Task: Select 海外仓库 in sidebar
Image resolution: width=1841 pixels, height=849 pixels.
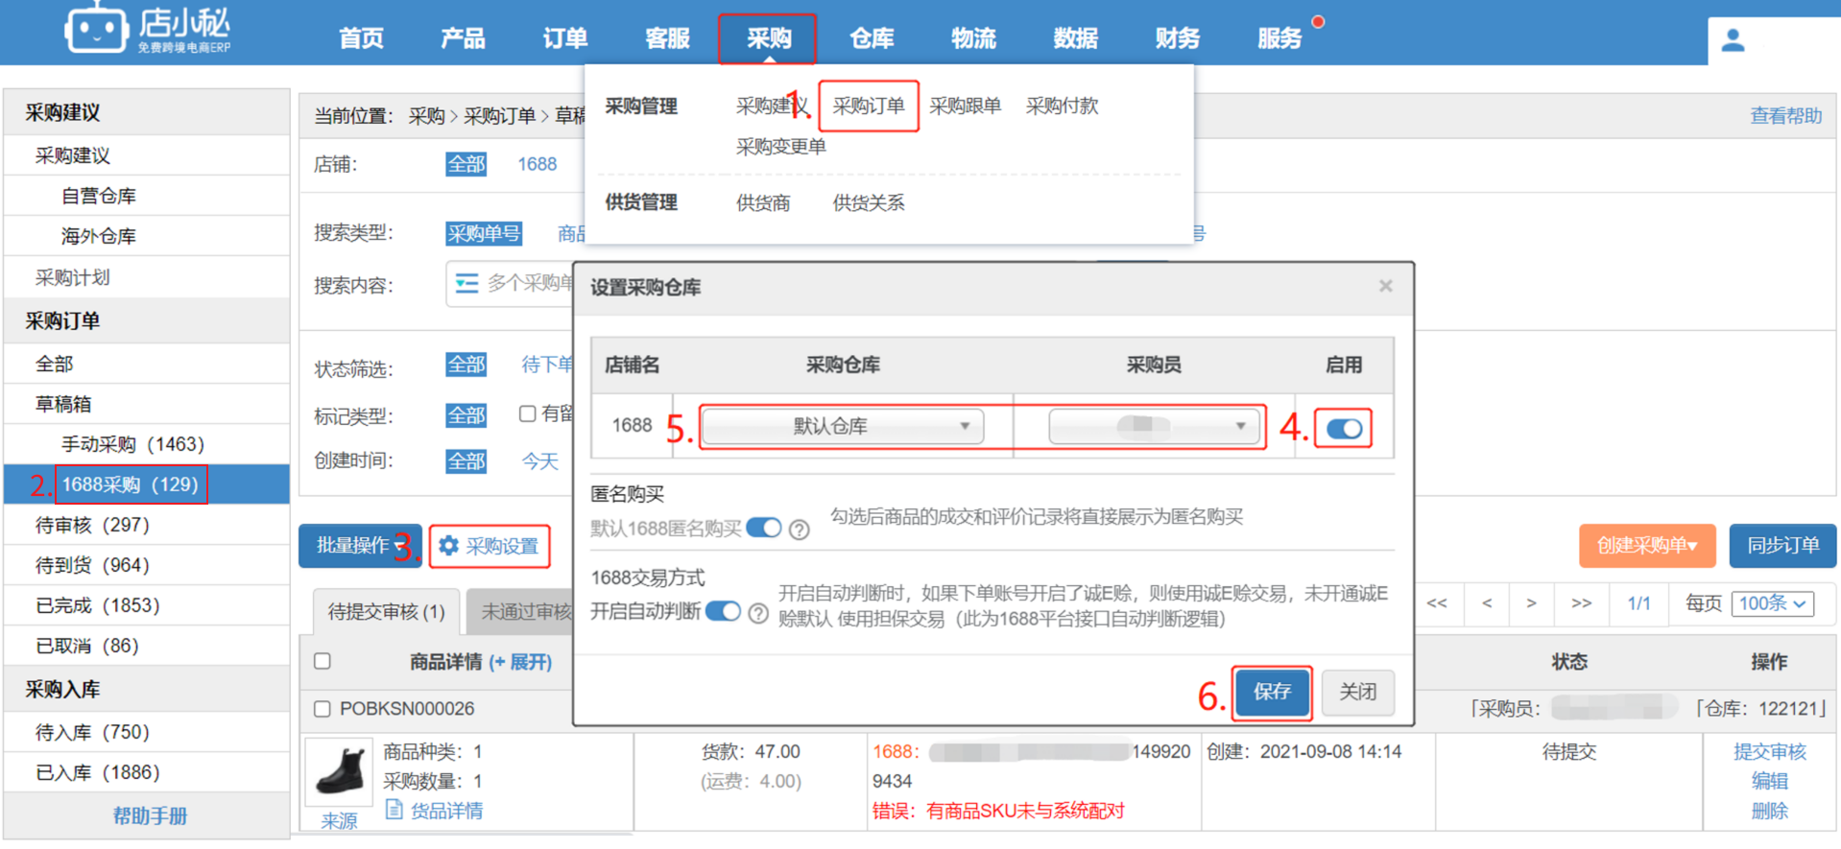Action: click(147, 236)
